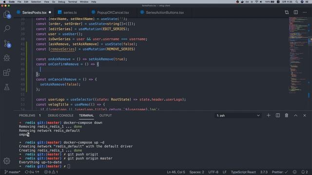Open the Debug menu
The image size is (312, 175).
(61, 2)
